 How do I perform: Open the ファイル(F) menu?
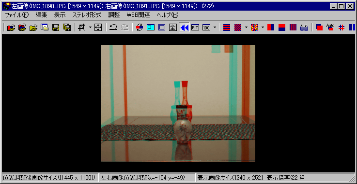tap(16, 15)
